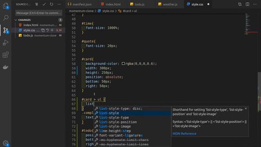Open file icon for style.css change

pyautogui.click(x=43, y=30)
